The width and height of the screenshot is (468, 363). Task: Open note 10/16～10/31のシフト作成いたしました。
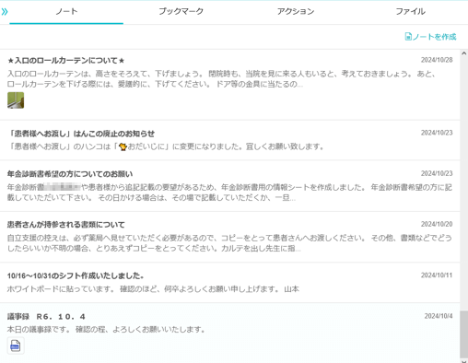click(x=76, y=275)
